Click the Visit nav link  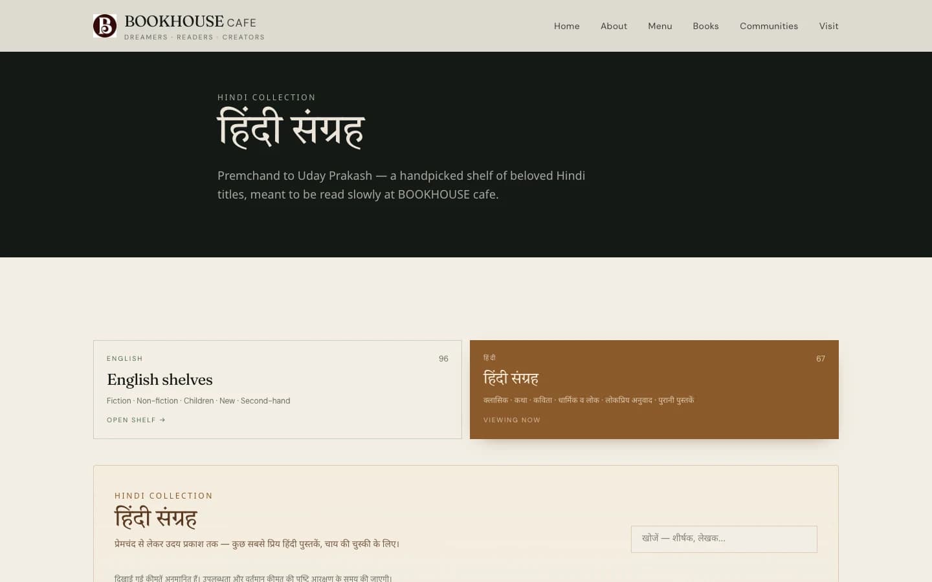[x=828, y=26]
